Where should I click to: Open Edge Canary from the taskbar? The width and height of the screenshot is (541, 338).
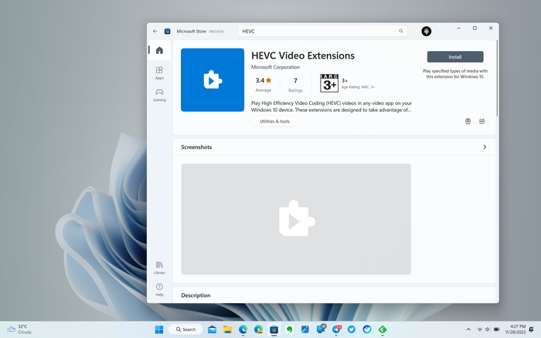click(x=258, y=330)
